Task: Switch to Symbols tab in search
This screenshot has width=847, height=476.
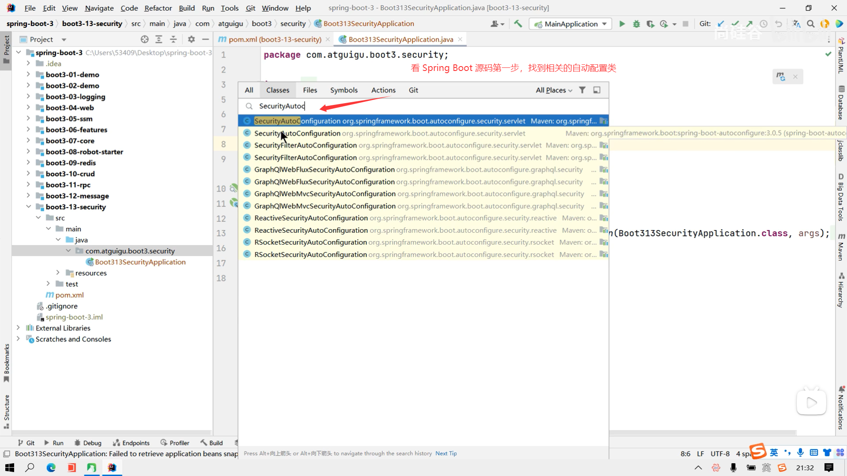Action: 344,90
